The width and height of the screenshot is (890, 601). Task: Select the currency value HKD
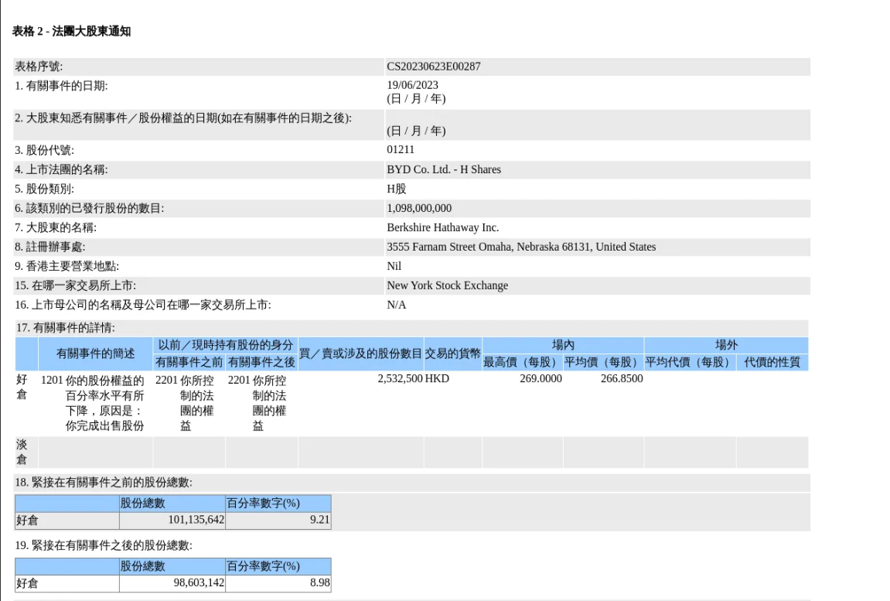tap(437, 378)
